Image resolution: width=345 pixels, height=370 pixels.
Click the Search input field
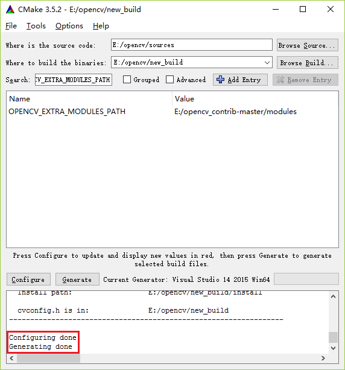[74, 80]
